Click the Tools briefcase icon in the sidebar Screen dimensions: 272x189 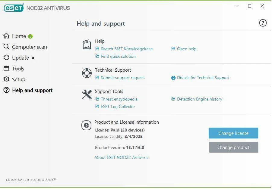[6, 68]
